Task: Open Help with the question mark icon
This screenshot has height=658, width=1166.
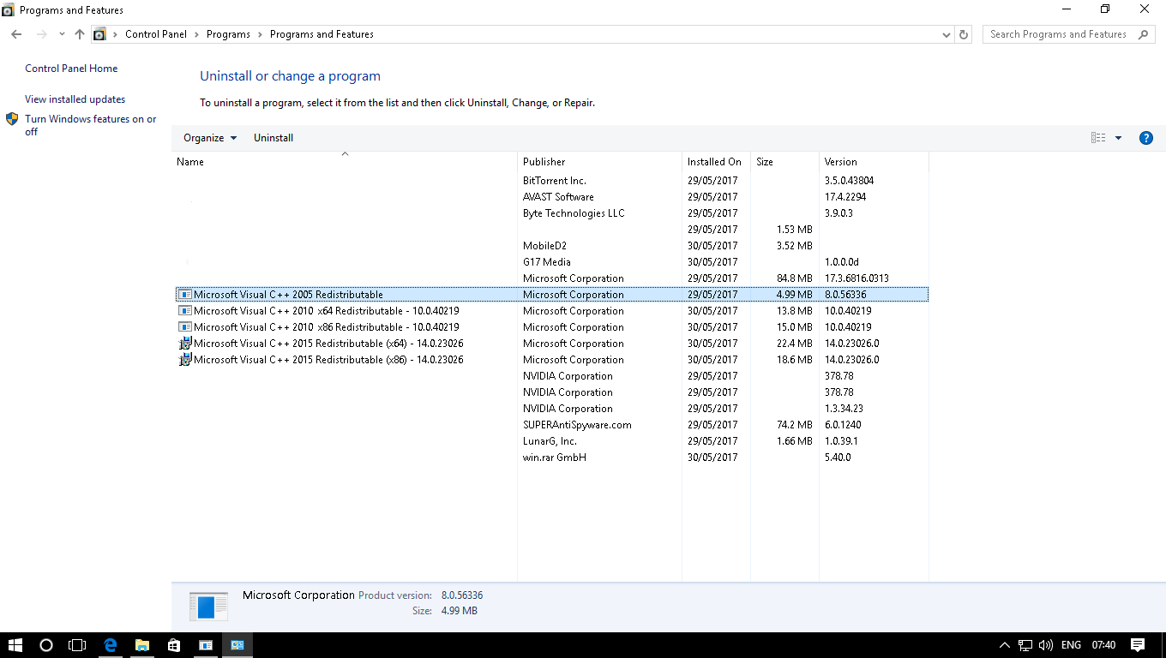Action: pos(1145,138)
